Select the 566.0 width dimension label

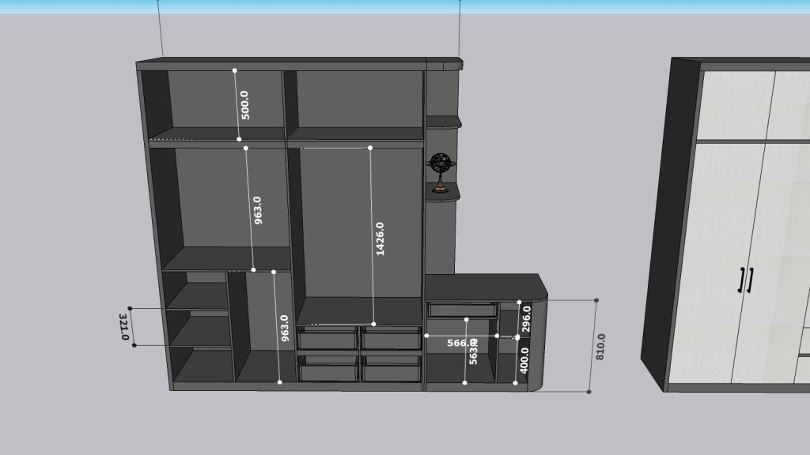click(x=461, y=343)
